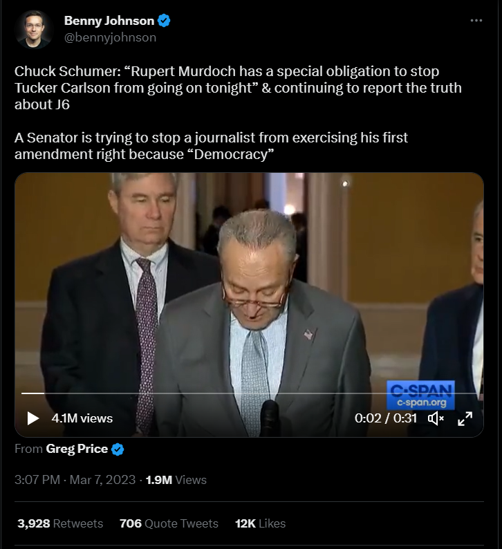Image resolution: width=502 pixels, height=549 pixels.
Task: Click Benny Johnson's profile avatar
Action: point(33,29)
